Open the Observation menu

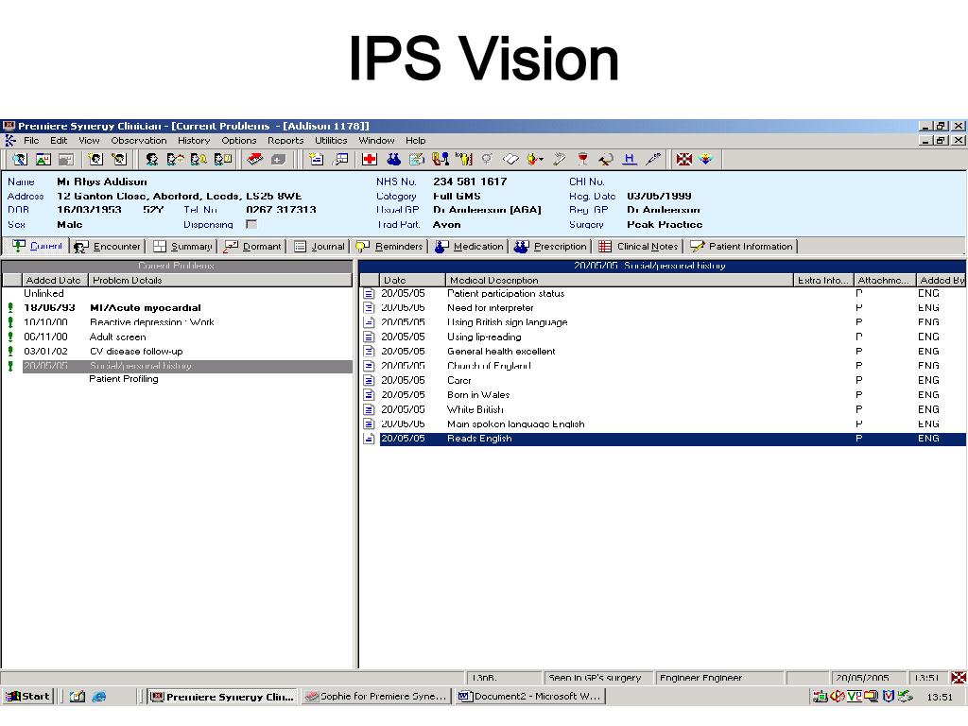pyautogui.click(x=139, y=140)
